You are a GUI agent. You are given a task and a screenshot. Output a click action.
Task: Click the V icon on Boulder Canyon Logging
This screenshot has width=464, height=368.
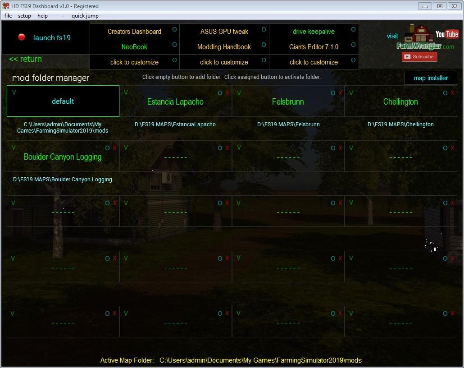14,147
